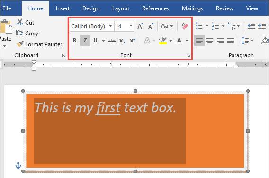This screenshot has width=269, height=178.
Task: Expand the Numbering library arrow
Action: 223,26
